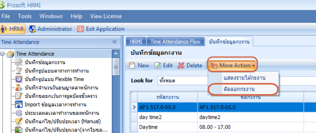The image size is (316, 133).
Task: Open บันทึกรูปแบบตารางการทำงาน icon
Action: pyautogui.click(x=19, y=71)
